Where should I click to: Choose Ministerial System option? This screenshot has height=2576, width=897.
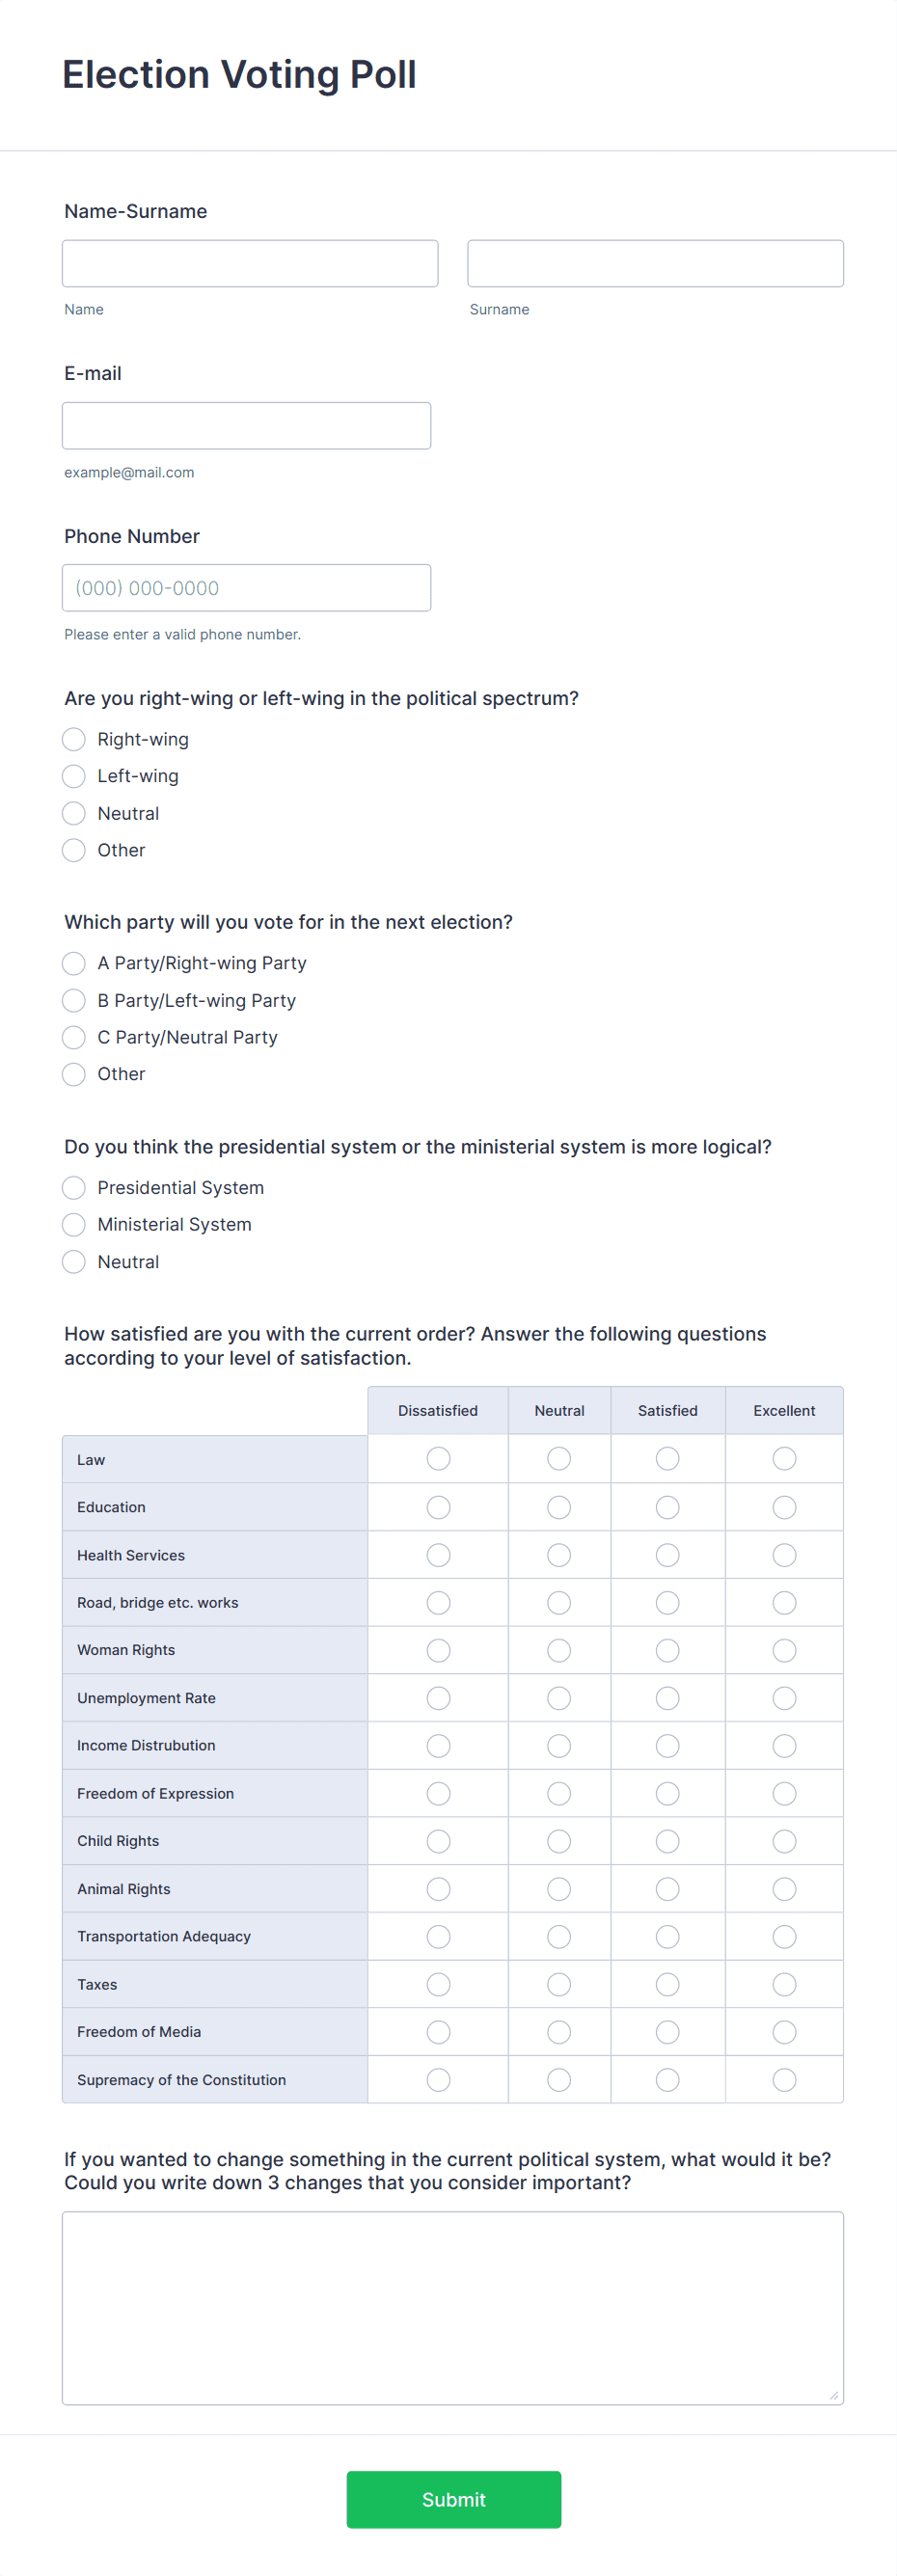73,1224
